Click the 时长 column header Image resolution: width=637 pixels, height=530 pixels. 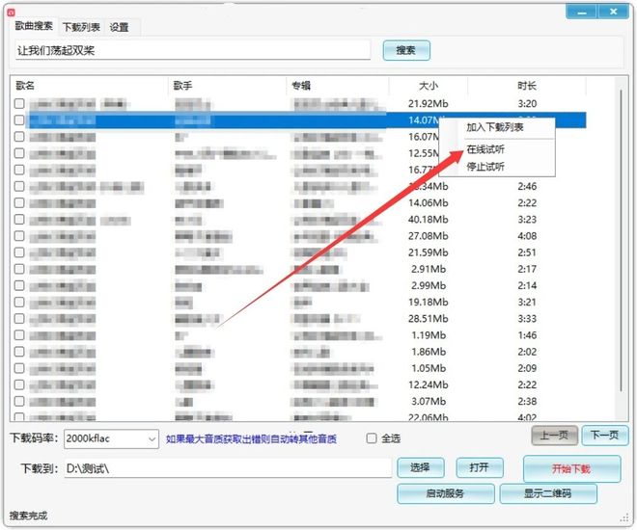tap(527, 86)
